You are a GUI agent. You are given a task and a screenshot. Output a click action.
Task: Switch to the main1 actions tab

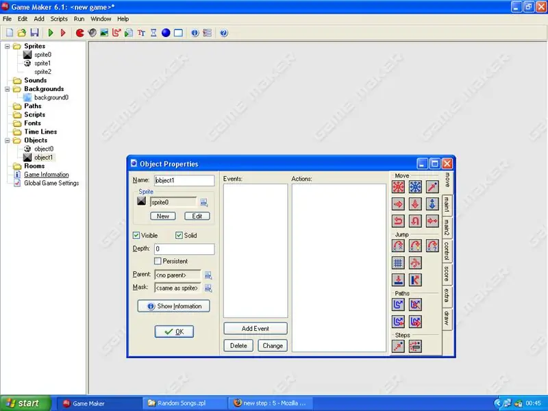click(x=447, y=204)
